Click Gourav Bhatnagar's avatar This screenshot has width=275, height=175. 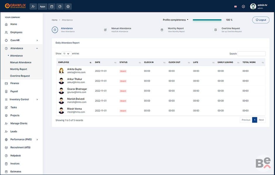point(61,91)
